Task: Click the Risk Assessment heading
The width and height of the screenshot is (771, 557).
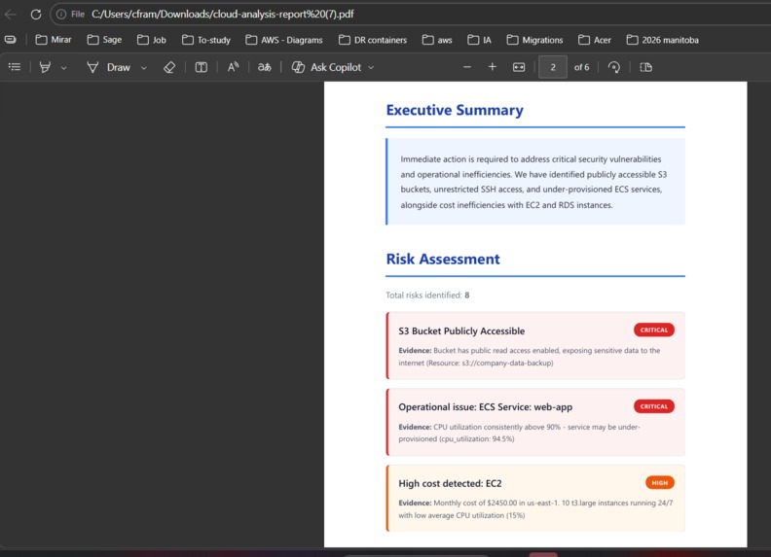Action: pos(443,259)
